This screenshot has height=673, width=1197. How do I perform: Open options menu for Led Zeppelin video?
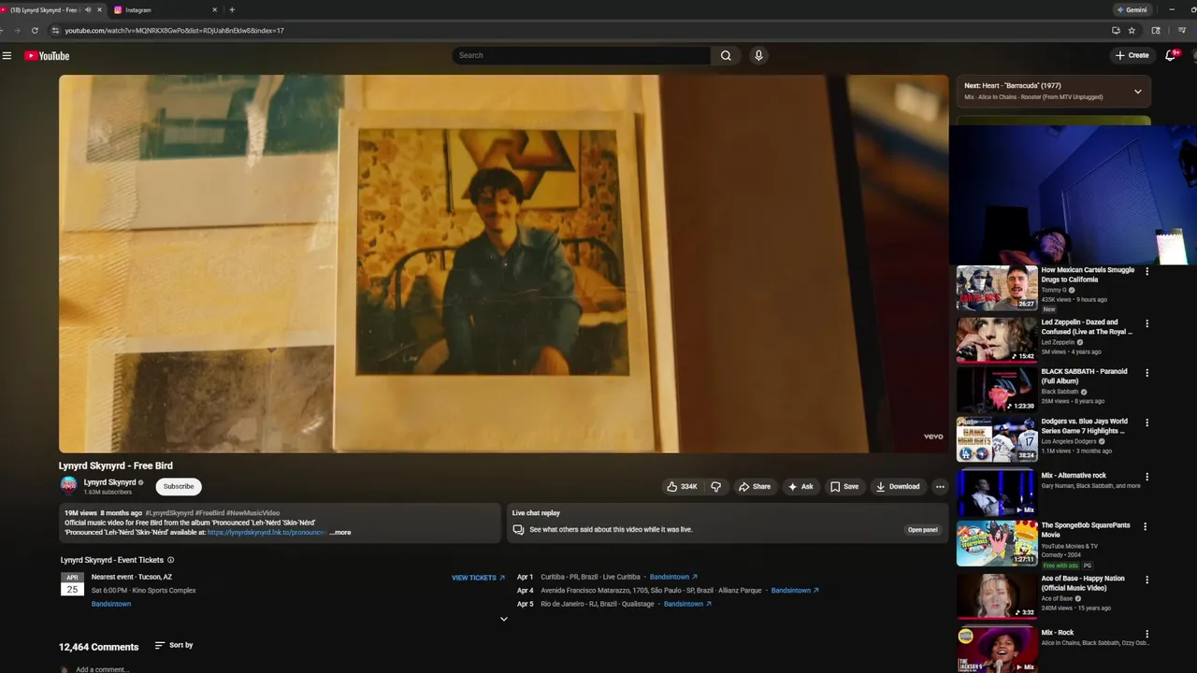1147,323
